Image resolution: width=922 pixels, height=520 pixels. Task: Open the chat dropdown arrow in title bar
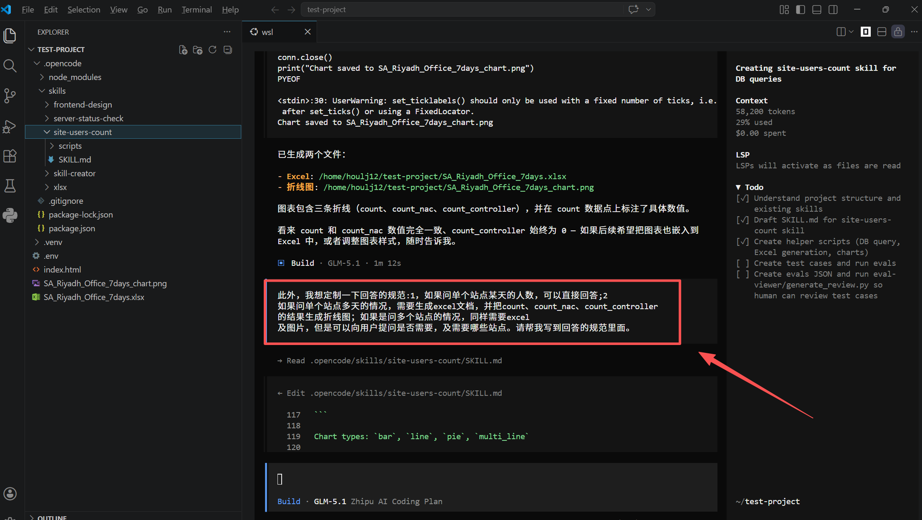(648, 10)
